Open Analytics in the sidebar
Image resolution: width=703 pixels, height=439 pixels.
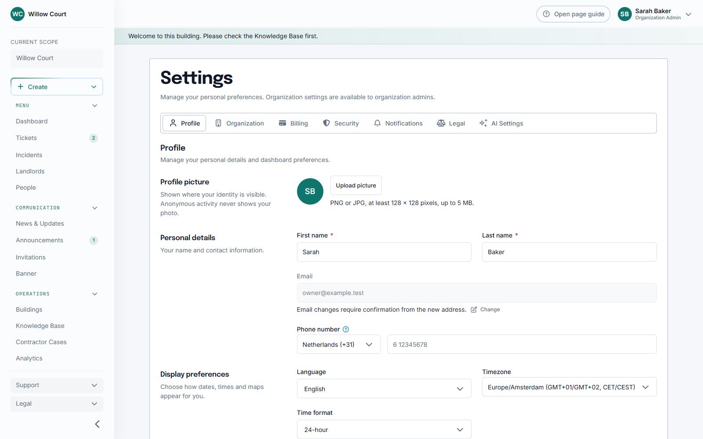[x=29, y=358]
